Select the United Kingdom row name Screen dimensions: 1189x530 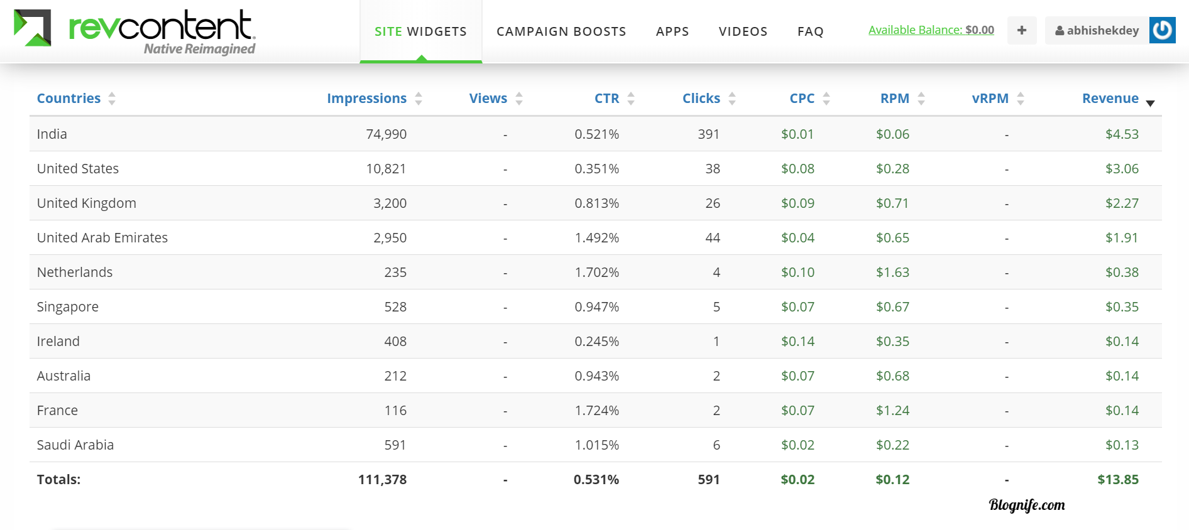(x=87, y=203)
